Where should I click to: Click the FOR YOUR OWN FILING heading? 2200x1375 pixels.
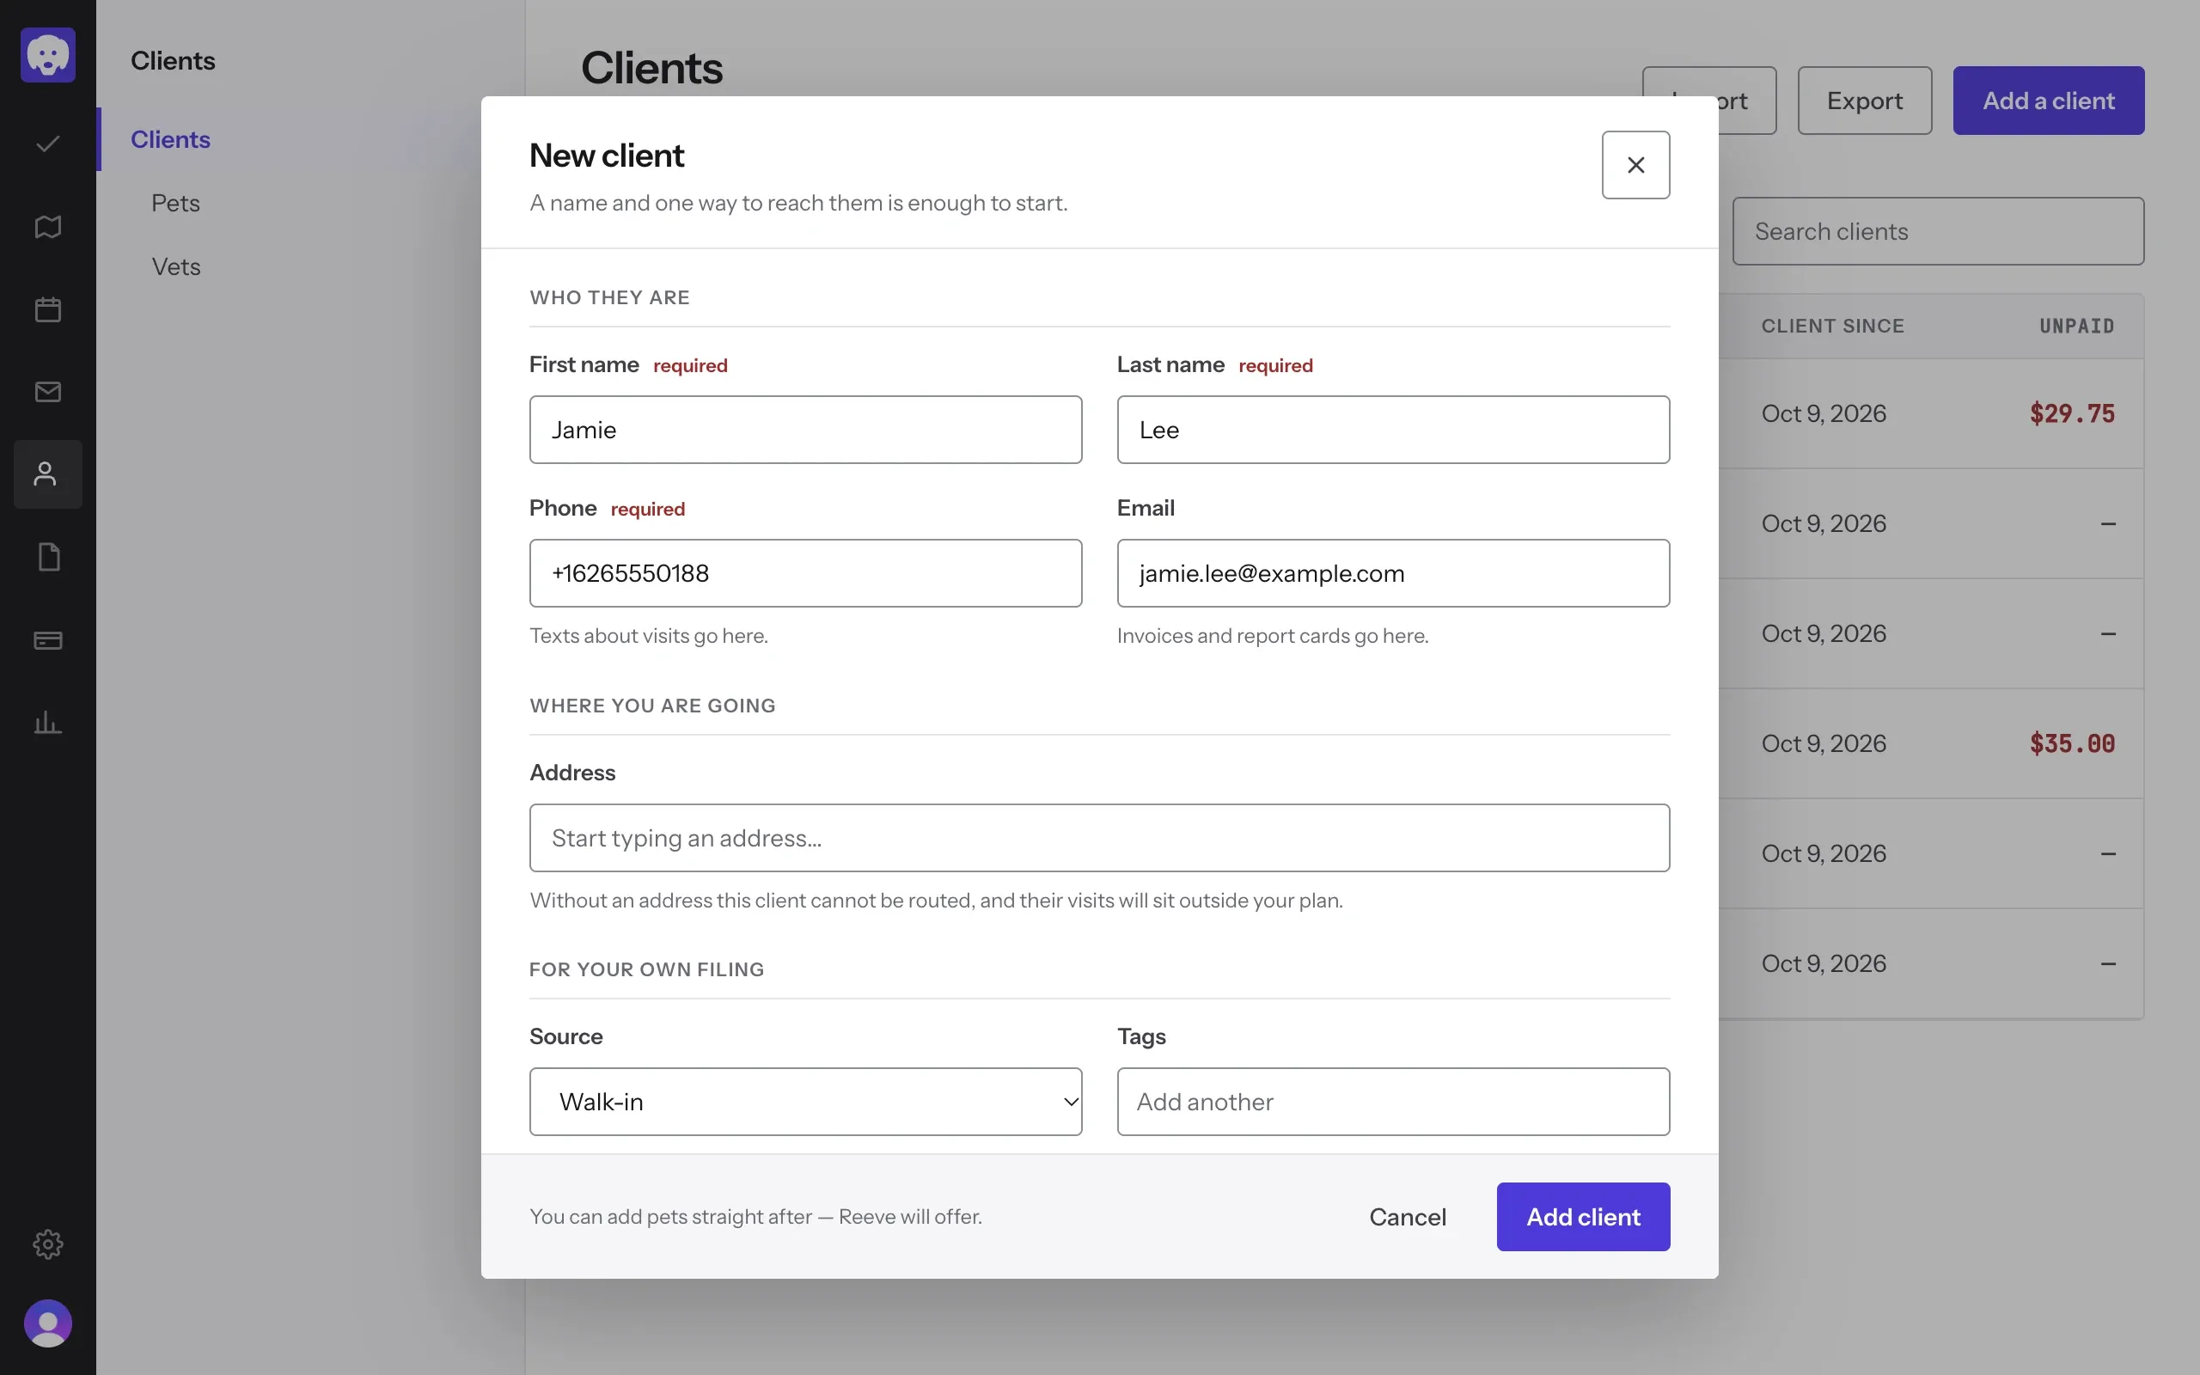point(647,969)
